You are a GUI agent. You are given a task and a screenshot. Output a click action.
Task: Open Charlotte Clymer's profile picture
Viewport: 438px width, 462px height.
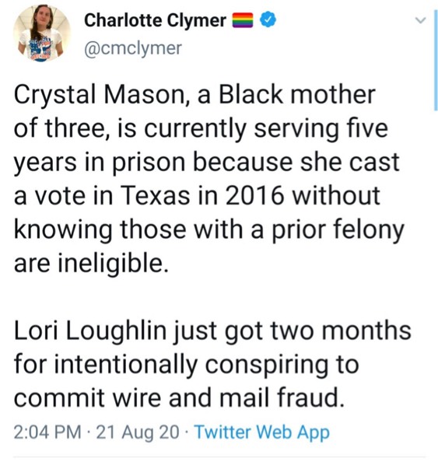point(41,33)
